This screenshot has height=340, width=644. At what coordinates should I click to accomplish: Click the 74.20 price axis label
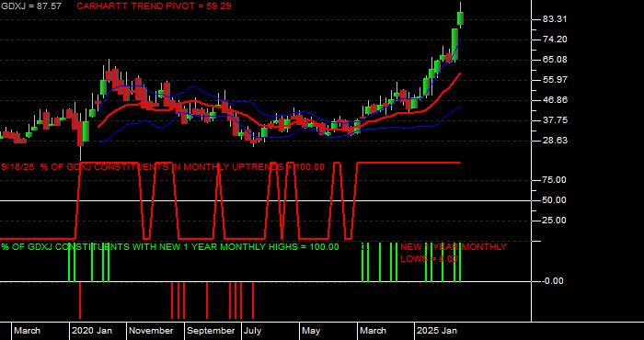(x=555, y=40)
